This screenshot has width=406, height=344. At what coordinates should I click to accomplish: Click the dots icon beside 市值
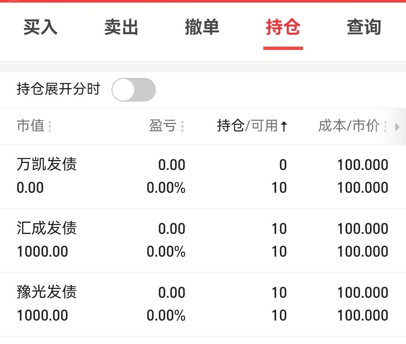pyautogui.click(x=50, y=127)
